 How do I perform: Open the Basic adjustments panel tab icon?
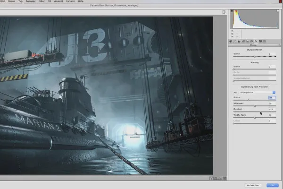tap(231, 41)
